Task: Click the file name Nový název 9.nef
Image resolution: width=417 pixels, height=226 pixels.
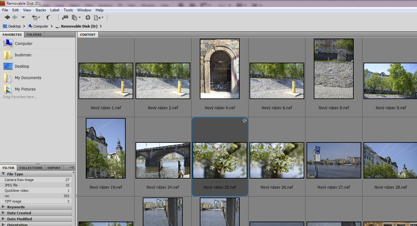Action: point(391,108)
